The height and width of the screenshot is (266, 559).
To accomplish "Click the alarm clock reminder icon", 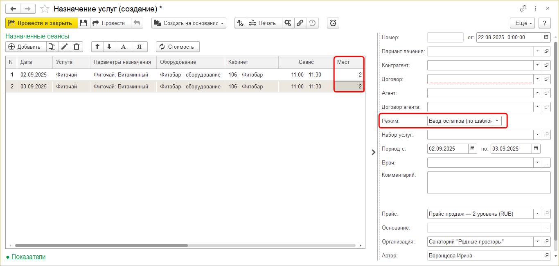I will (x=333, y=23).
